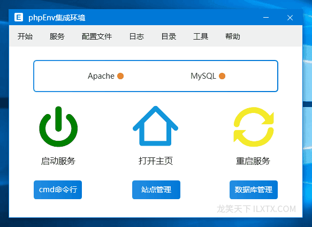Click the Apache service label
Screen dimensions: 312x227
(101, 76)
